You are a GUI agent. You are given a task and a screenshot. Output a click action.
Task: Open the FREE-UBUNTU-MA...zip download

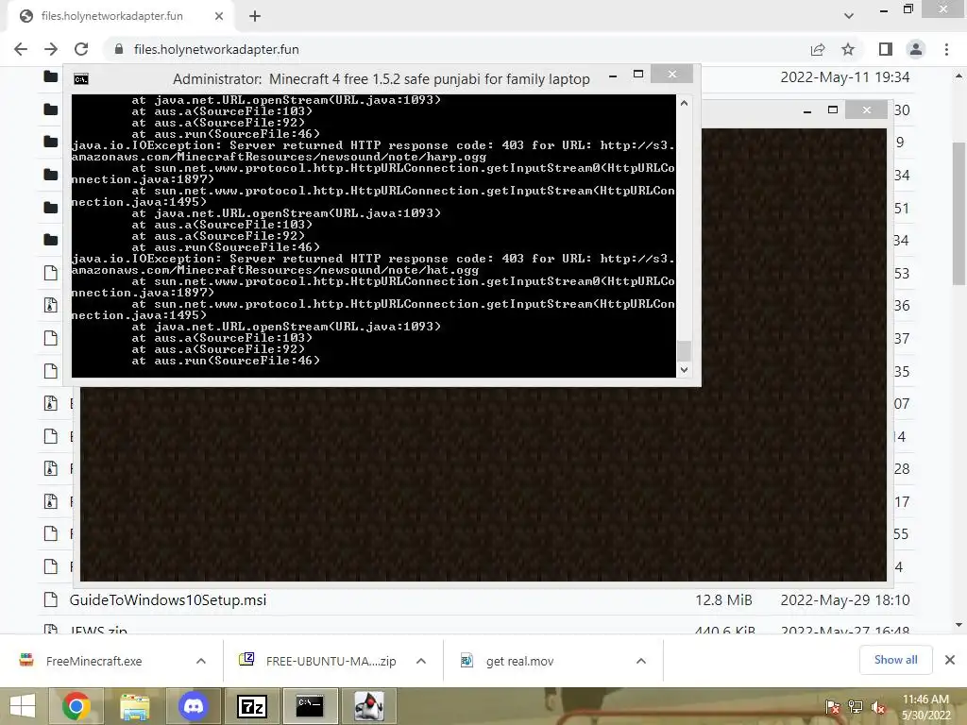(x=331, y=661)
